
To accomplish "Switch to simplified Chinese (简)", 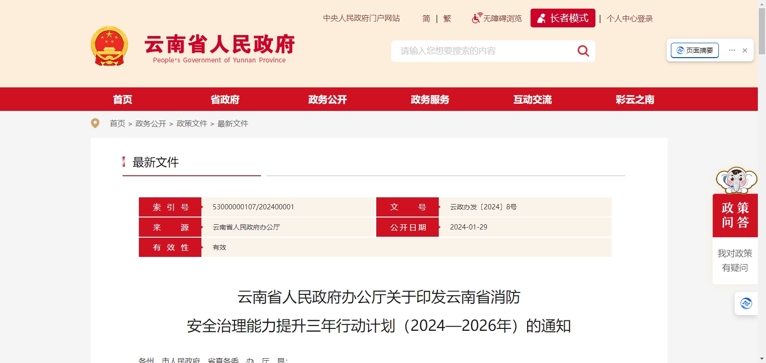I will pyautogui.click(x=426, y=19).
